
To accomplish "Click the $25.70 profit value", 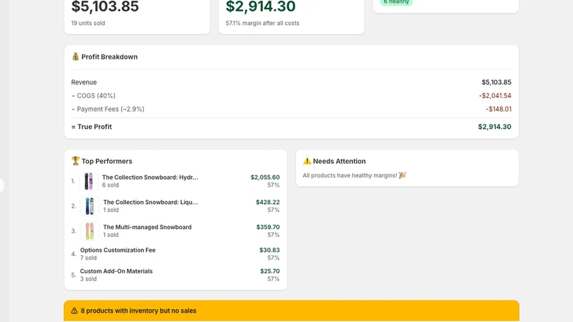I will click(x=270, y=271).
